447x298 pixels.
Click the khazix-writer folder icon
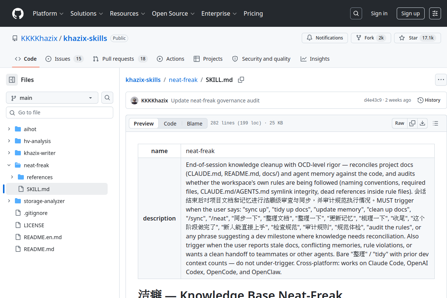point(18,153)
